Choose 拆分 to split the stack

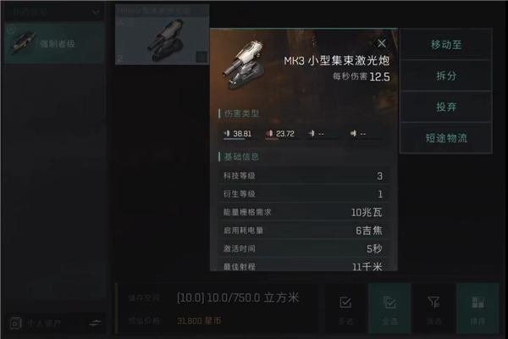446,75
